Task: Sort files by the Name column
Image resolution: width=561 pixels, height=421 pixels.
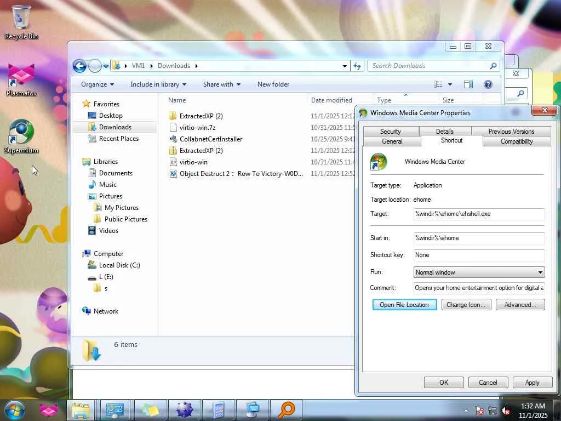Action: pos(236,100)
